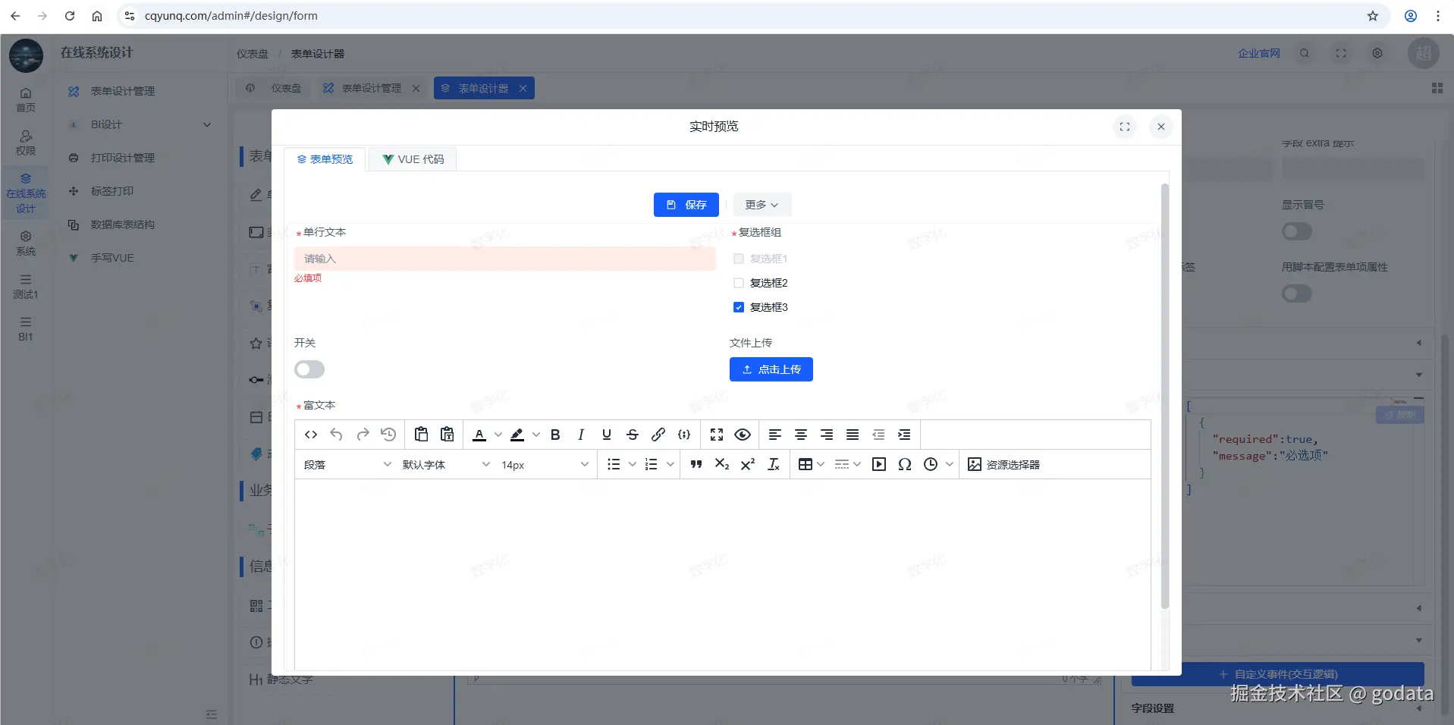
Task: Open the numbered list style dropdown arrow
Action: tap(670, 464)
